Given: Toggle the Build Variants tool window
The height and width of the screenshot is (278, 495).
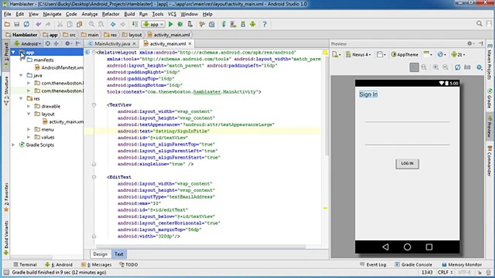Looking at the screenshot, I should [x=6, y=238].
